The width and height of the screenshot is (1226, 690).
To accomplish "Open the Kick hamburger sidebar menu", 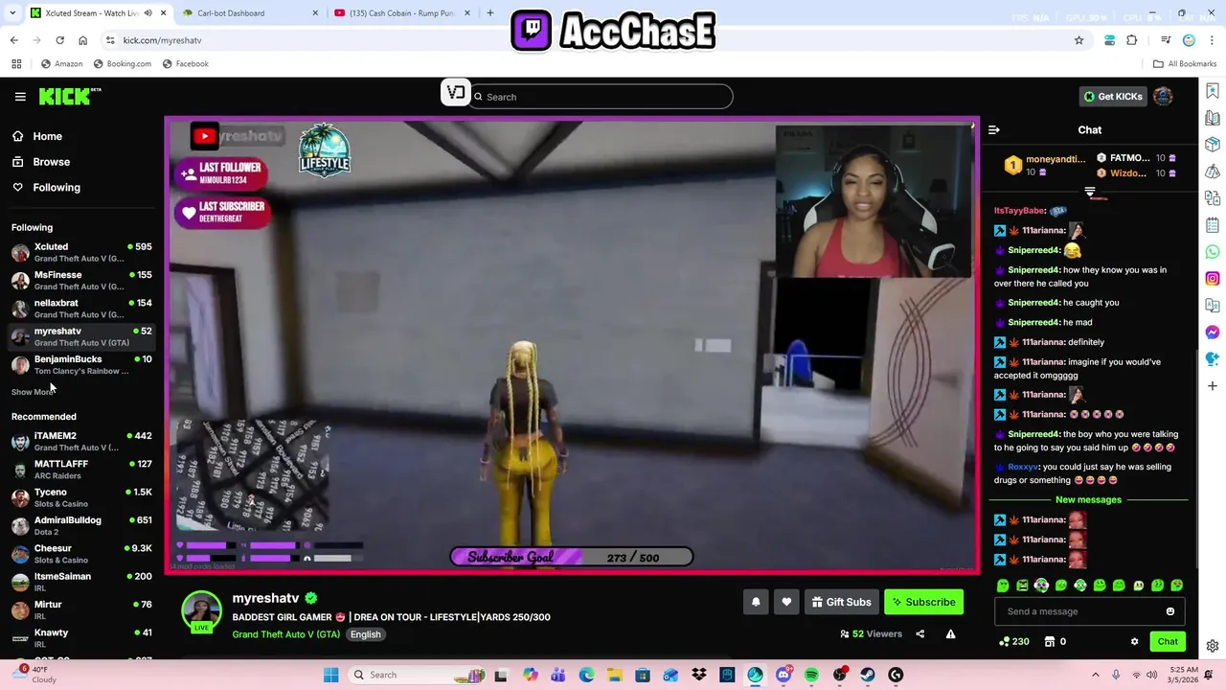I will pos(20,97).
